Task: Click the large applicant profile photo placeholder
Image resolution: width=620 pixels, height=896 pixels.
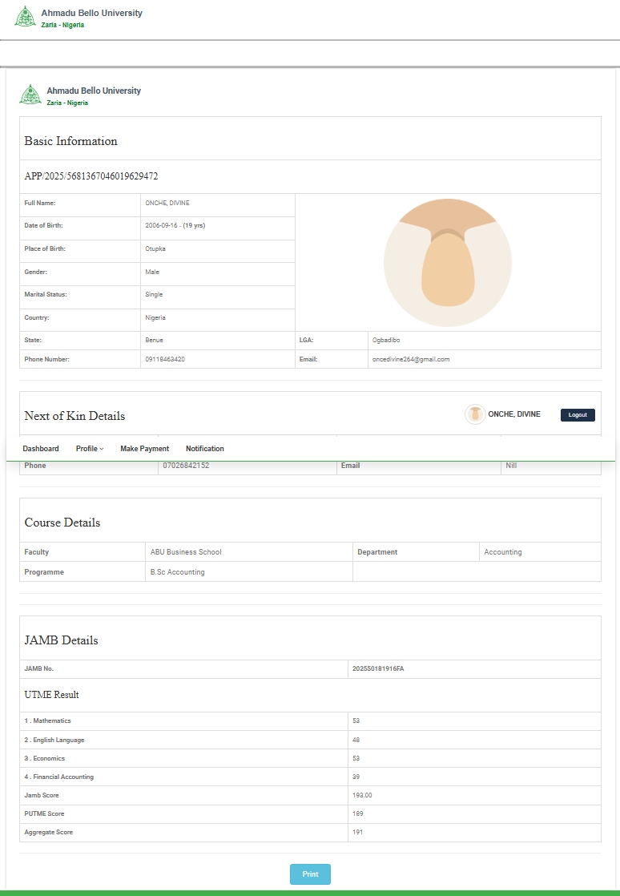Action: [447, 262]
